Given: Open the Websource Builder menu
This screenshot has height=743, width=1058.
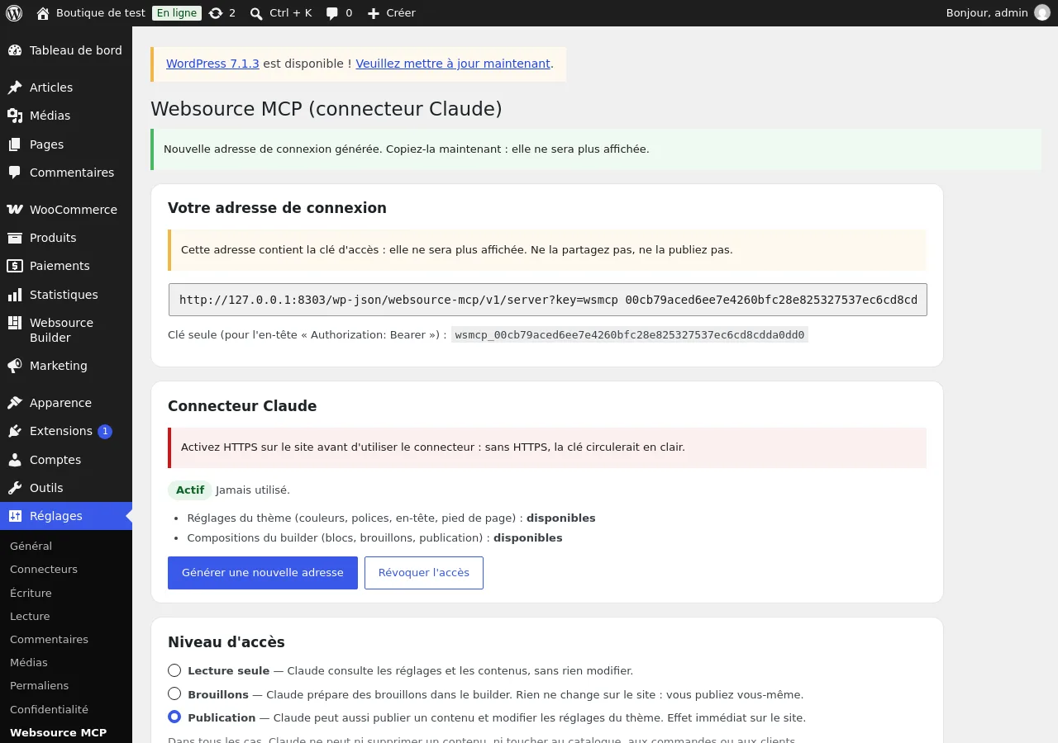Looking at the screenshot, I should [66, 330].
